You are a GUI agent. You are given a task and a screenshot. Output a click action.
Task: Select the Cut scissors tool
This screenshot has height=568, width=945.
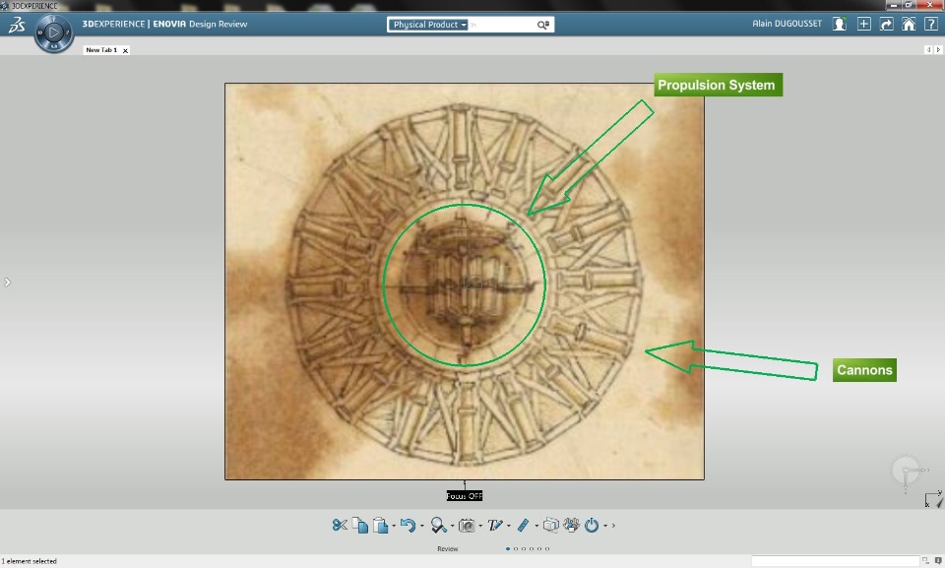pyautogui.click(x=340, y=526)
